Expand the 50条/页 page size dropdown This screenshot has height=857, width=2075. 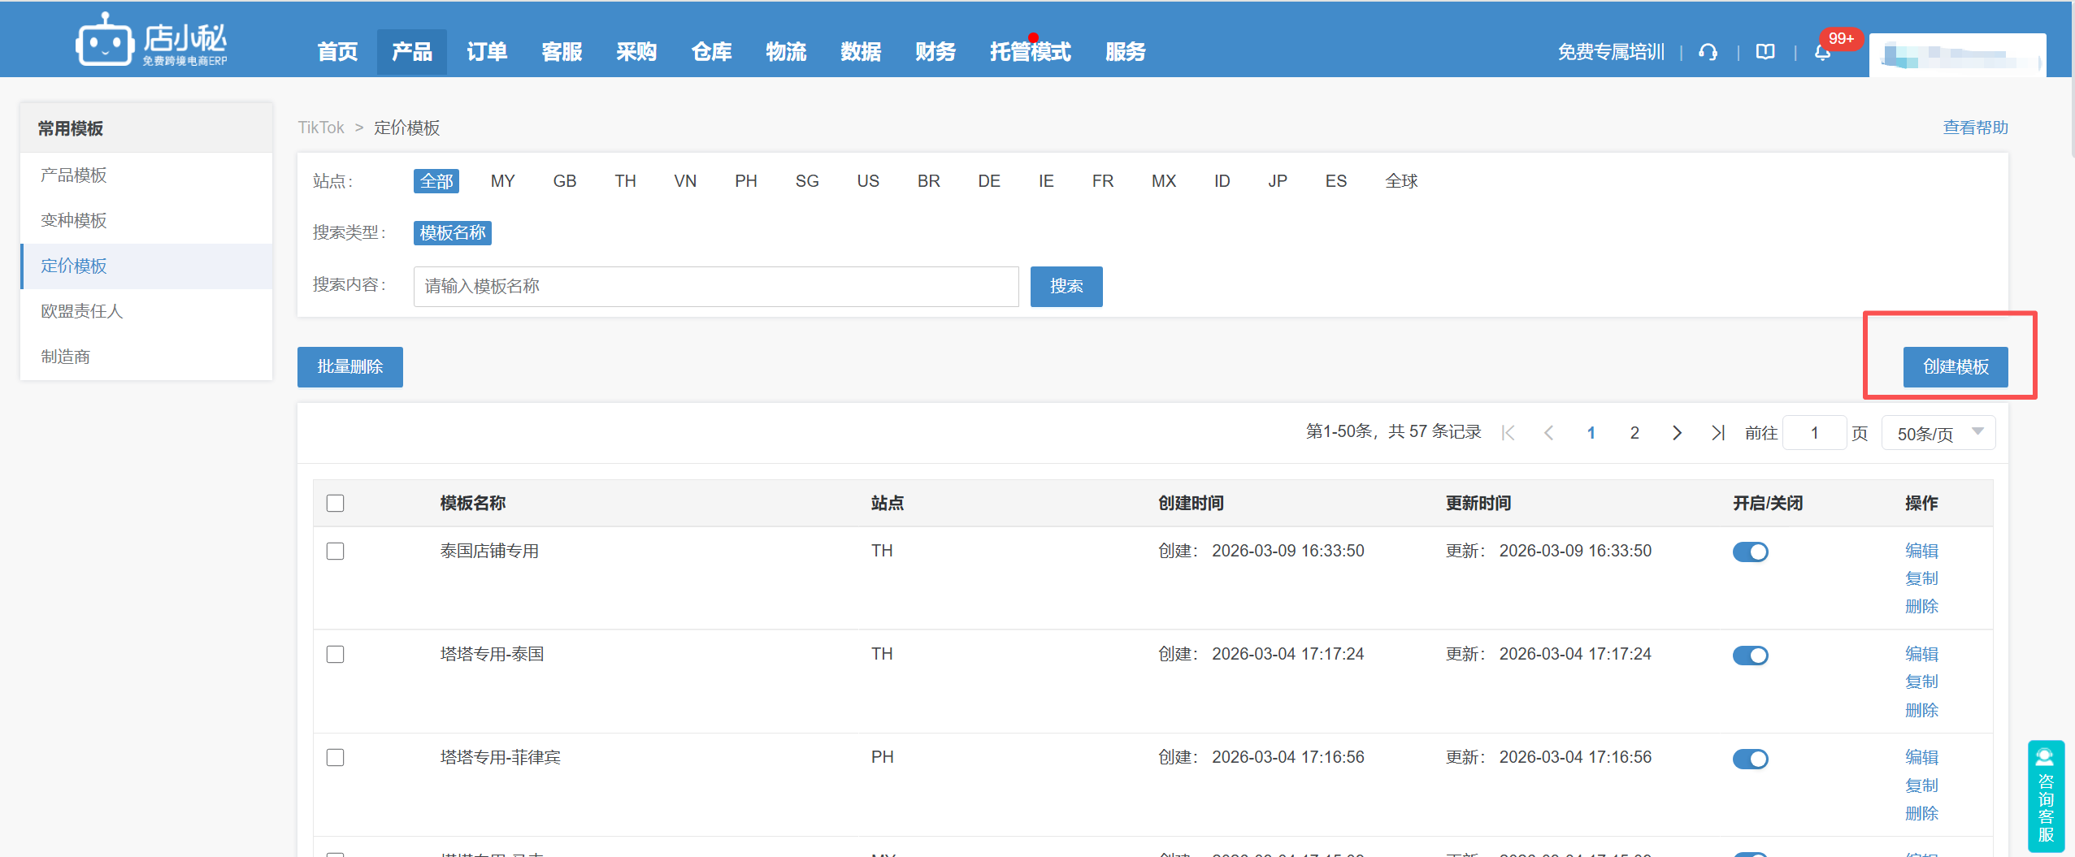coord(1938,434)
